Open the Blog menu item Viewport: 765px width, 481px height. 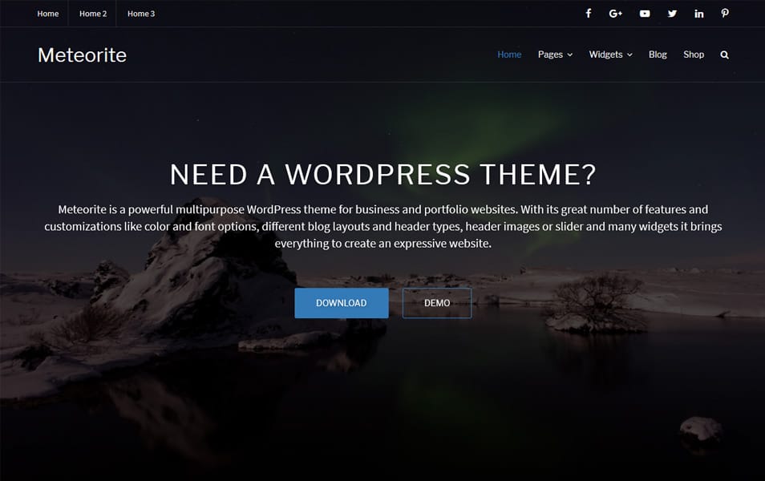(658, 55)
